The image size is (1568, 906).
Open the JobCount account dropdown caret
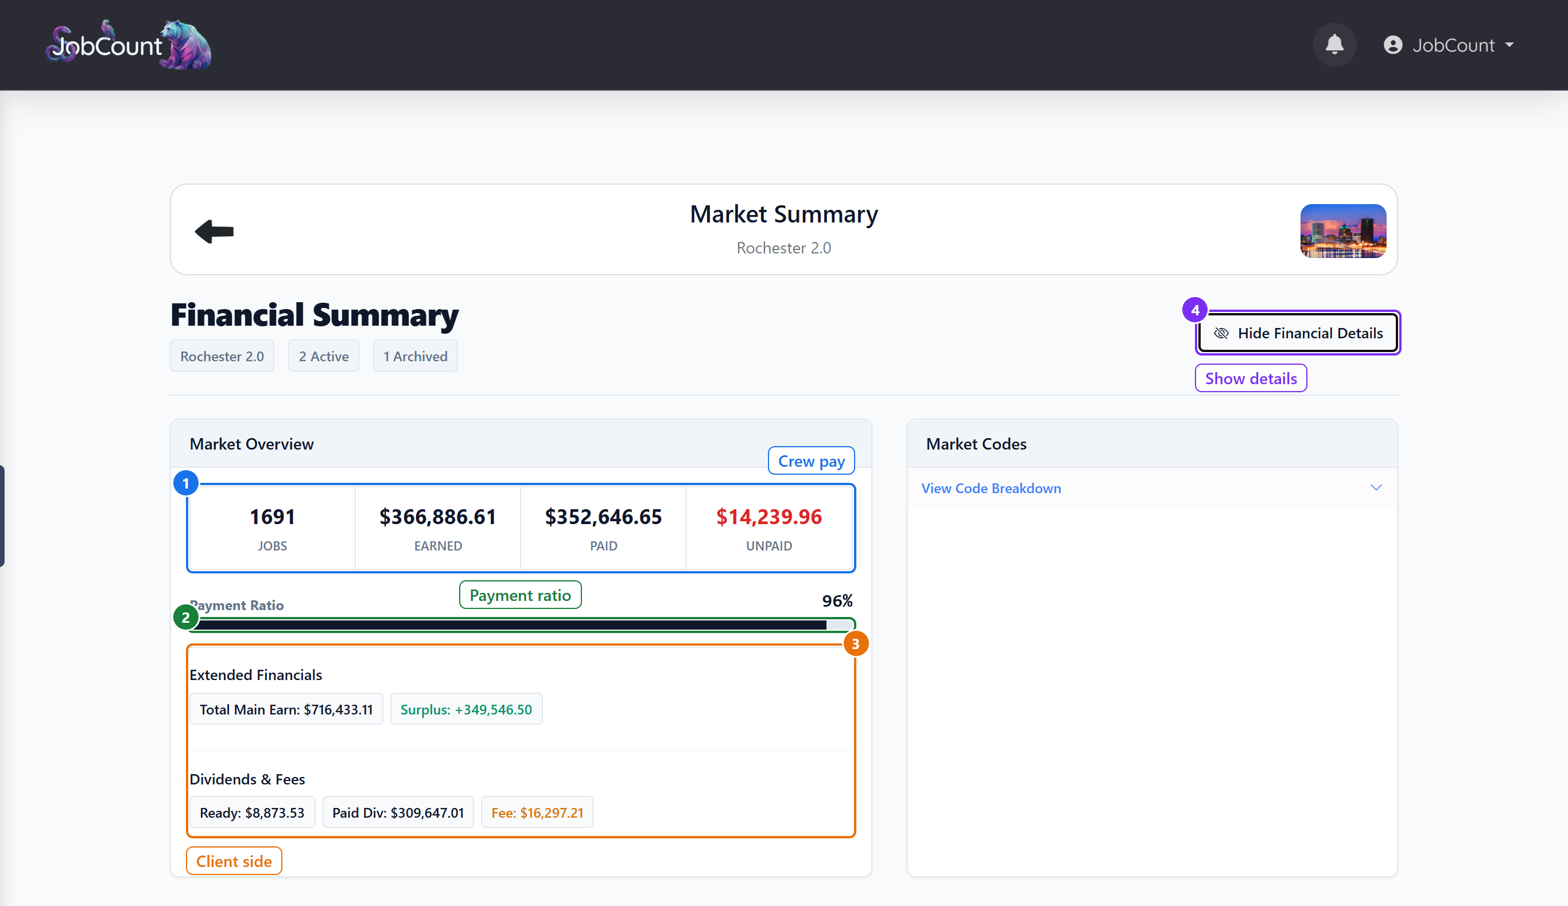click(1509, 45)
